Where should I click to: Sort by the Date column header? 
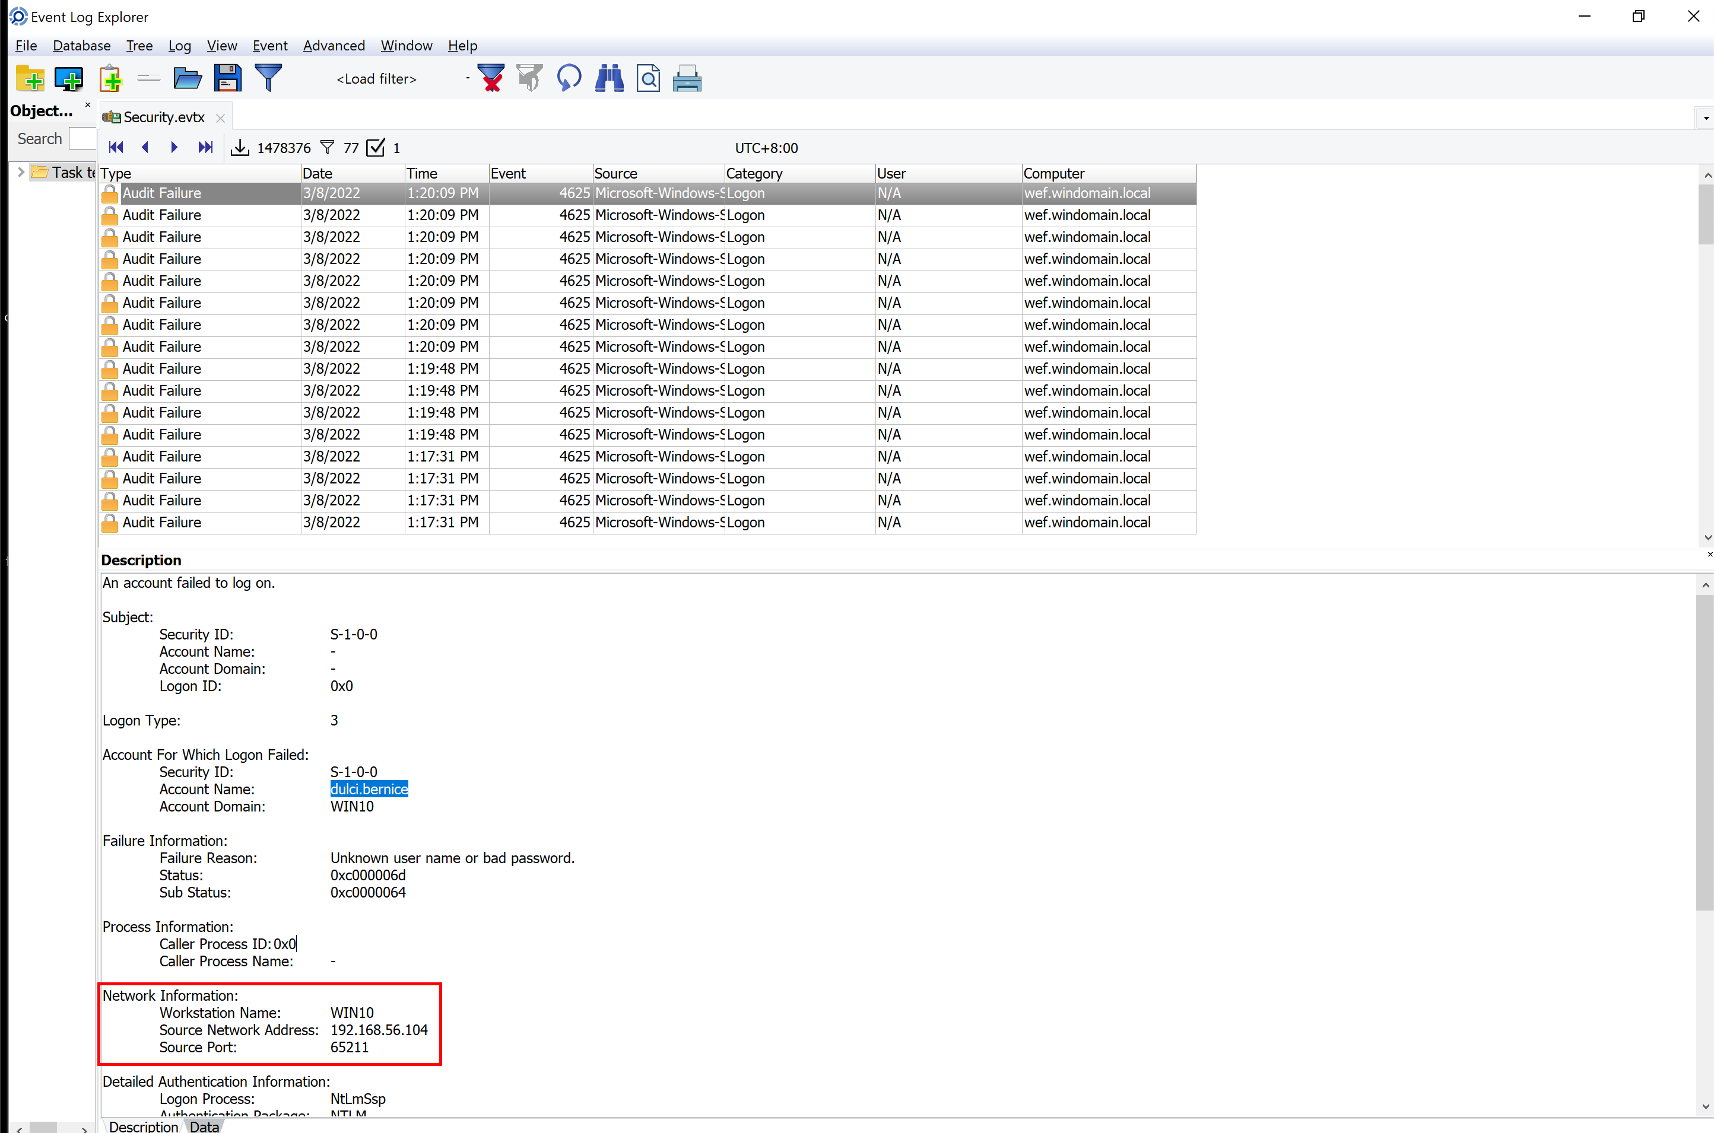click(353, 173)
